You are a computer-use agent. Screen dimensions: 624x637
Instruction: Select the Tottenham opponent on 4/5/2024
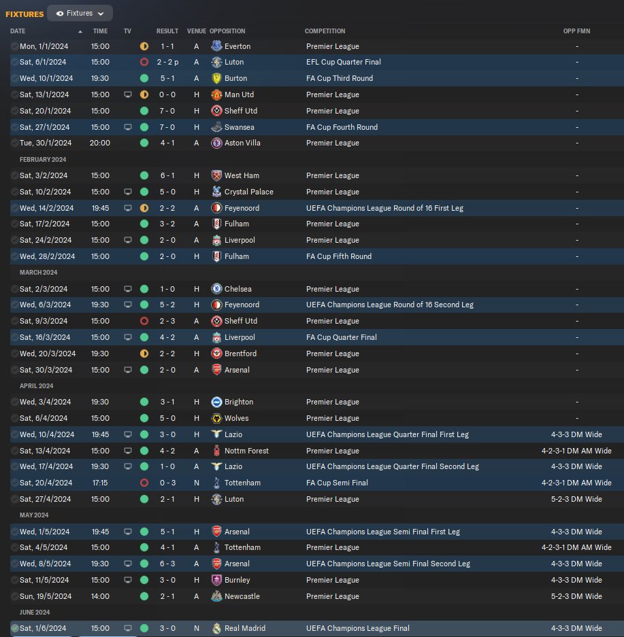242,547
